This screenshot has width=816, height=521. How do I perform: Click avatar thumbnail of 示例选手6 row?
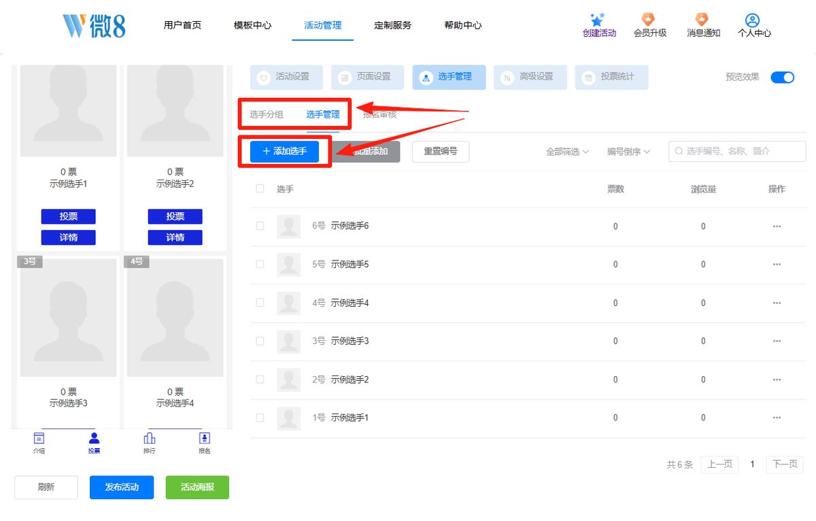click(x=289, y=226)
